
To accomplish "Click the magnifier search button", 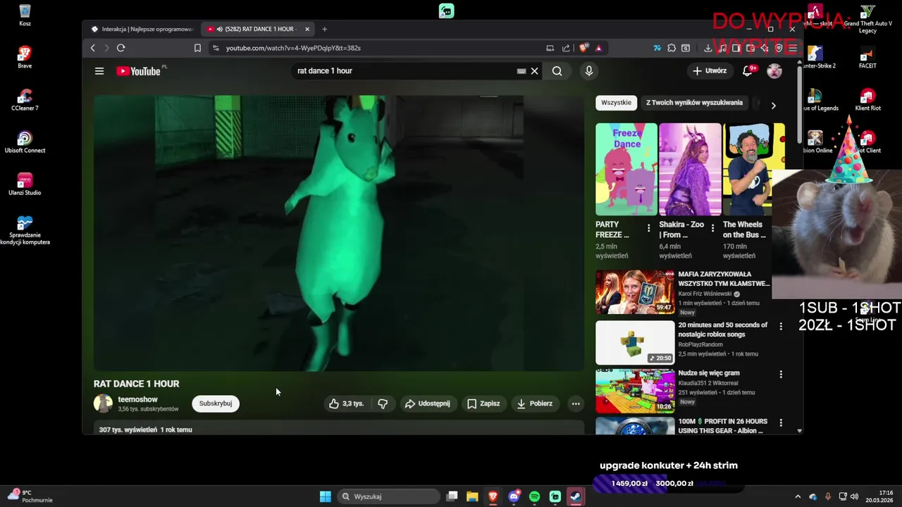I will pyautogui.click(x=557, y=71).
